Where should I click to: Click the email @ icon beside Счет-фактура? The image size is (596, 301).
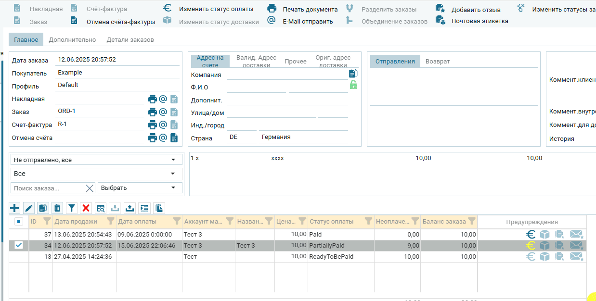tap(163, 125)
